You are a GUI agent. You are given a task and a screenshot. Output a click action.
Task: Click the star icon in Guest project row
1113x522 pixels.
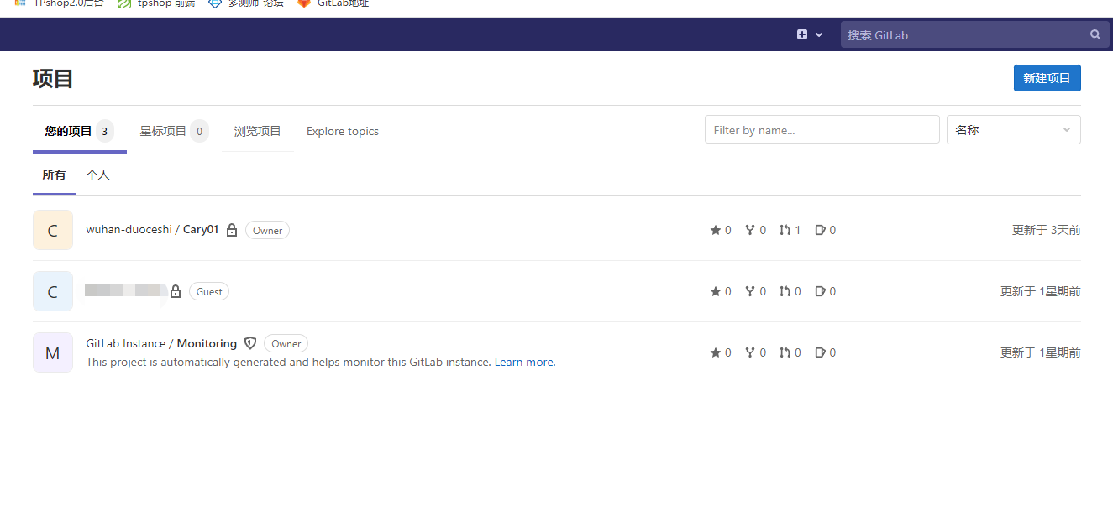pos(716,291)
